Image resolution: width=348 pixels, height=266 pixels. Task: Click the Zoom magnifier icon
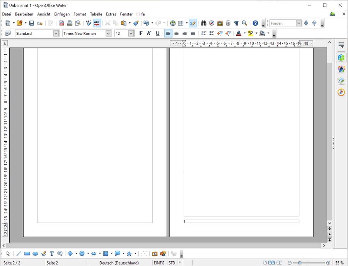[x=244, y=23]
